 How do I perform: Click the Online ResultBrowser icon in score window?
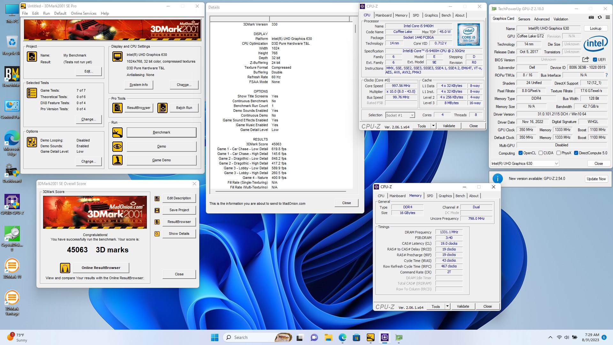[x=65, y=268]
